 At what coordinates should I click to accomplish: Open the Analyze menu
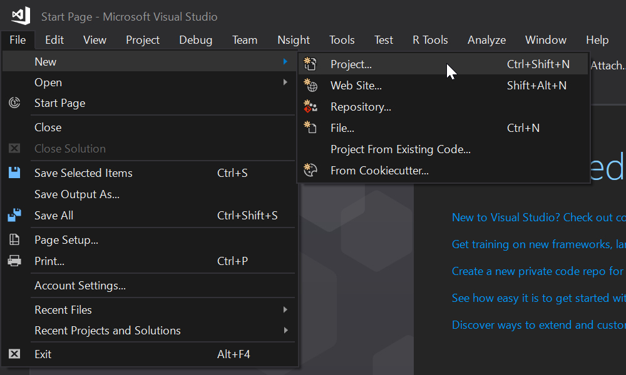(x=486, y=40)
